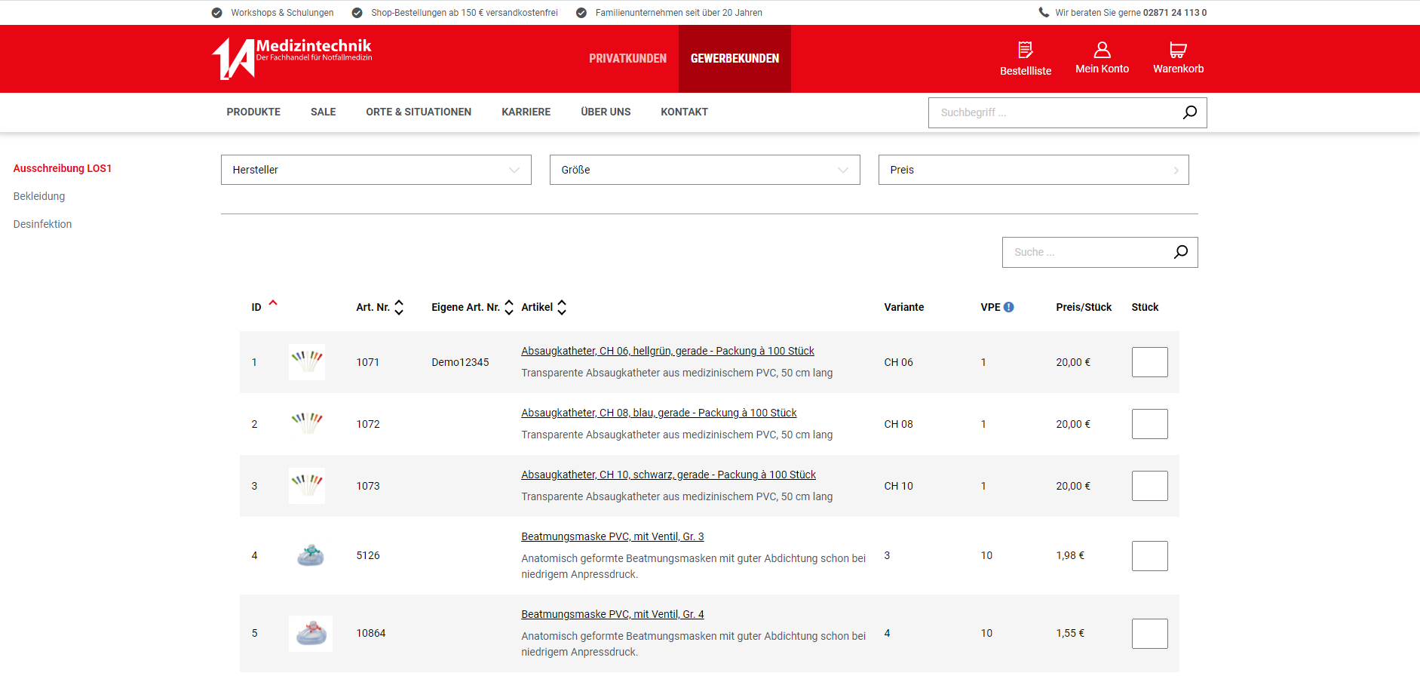The width and height of the screenshot is (1420, 679).
Task: Click magnifier icon in table Suche field
Action: coord(1180,252)
